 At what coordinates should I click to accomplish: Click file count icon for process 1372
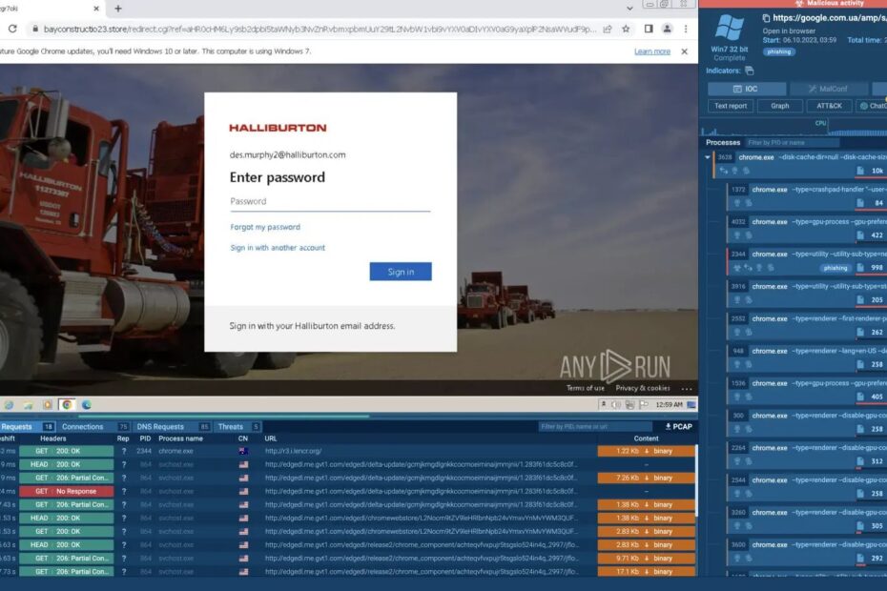pyautogui.click(x=860, y=203)
